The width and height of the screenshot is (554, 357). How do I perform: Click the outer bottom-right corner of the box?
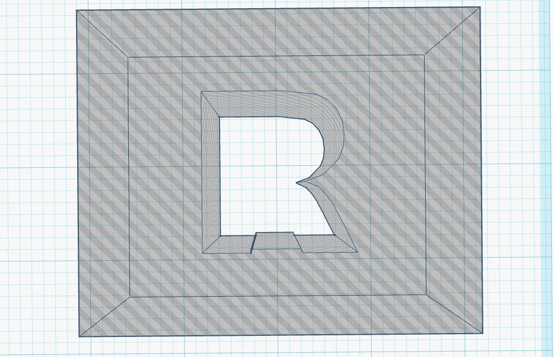tap(482, 334)
